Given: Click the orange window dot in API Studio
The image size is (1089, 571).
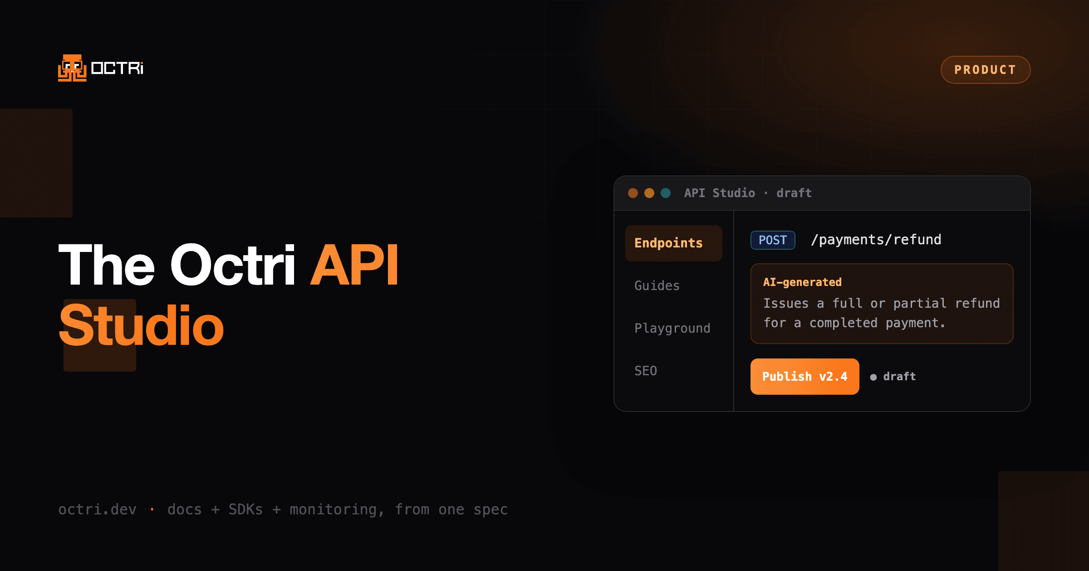Looking at the screenshot, I should pyautogui.click(x=649, y=193).
